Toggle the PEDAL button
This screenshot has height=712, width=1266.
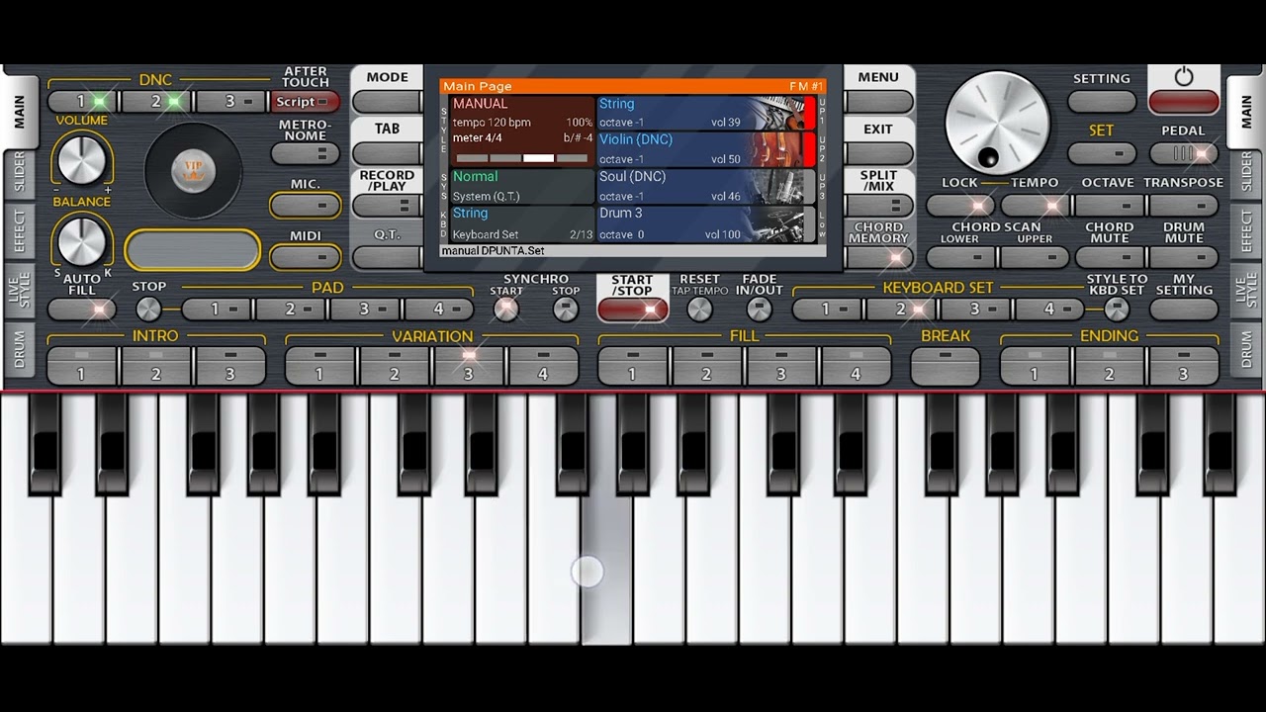coord(1184,153)
